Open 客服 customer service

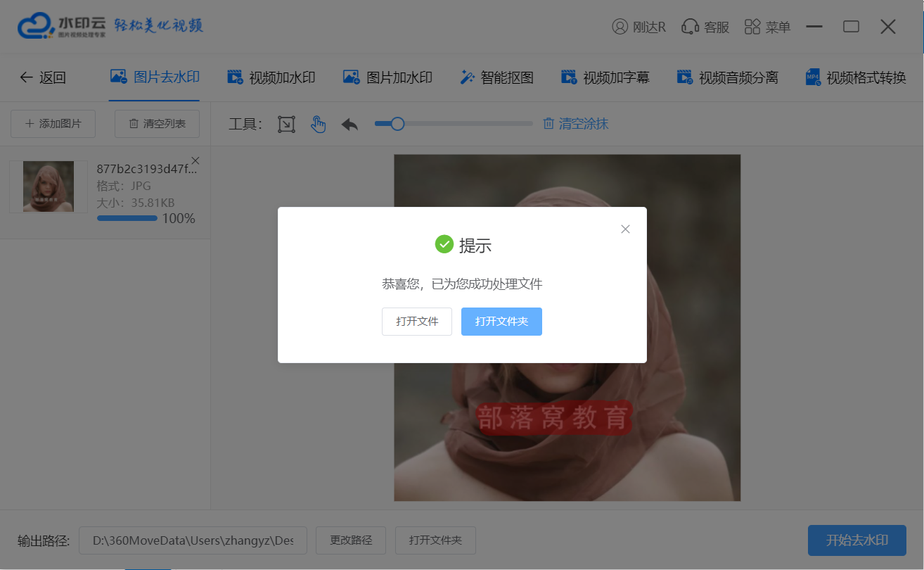705,27
